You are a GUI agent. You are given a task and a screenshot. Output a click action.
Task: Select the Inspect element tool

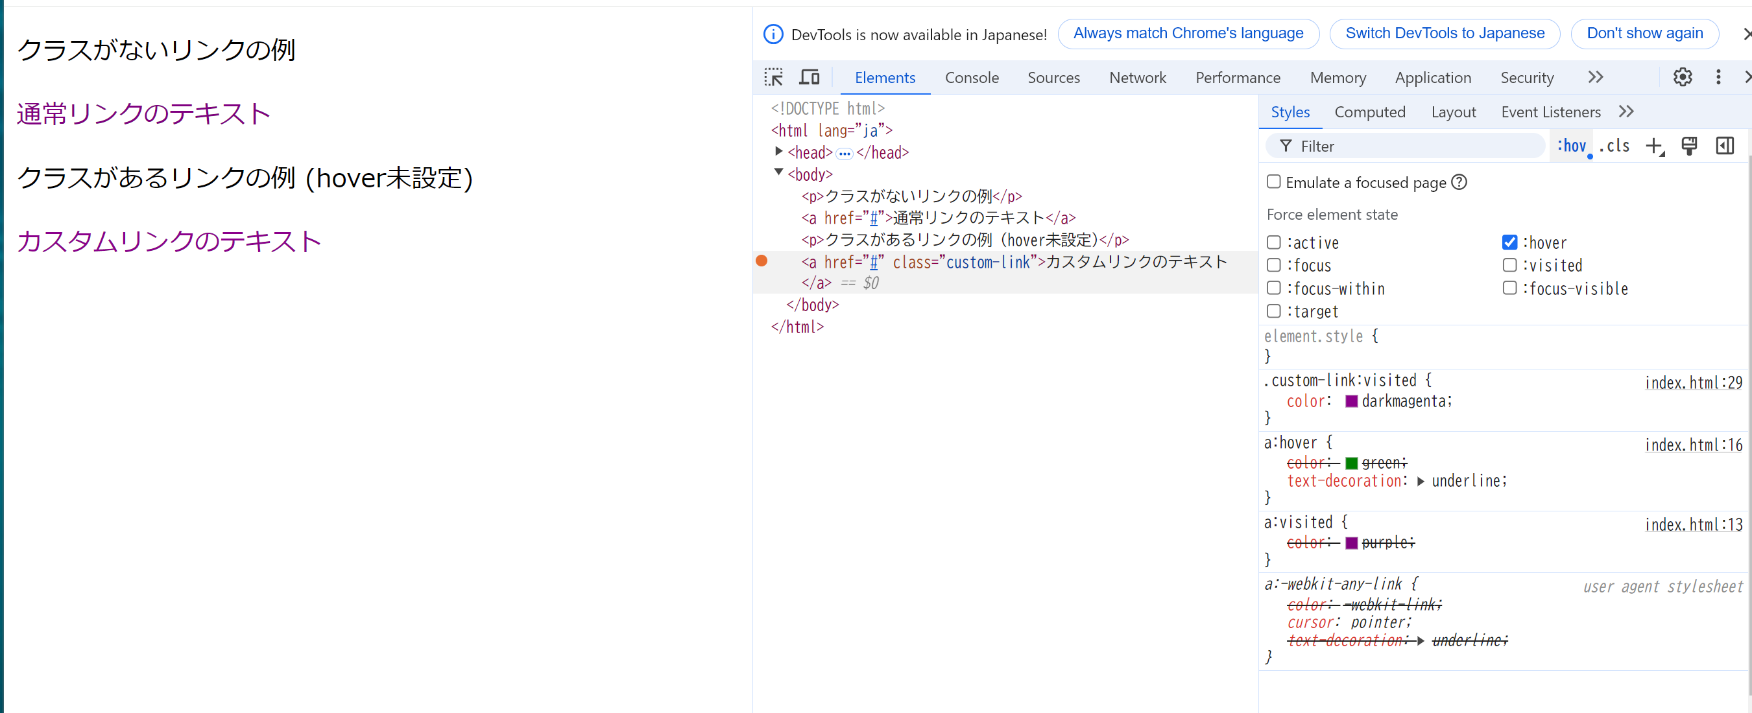coord(773,76)
